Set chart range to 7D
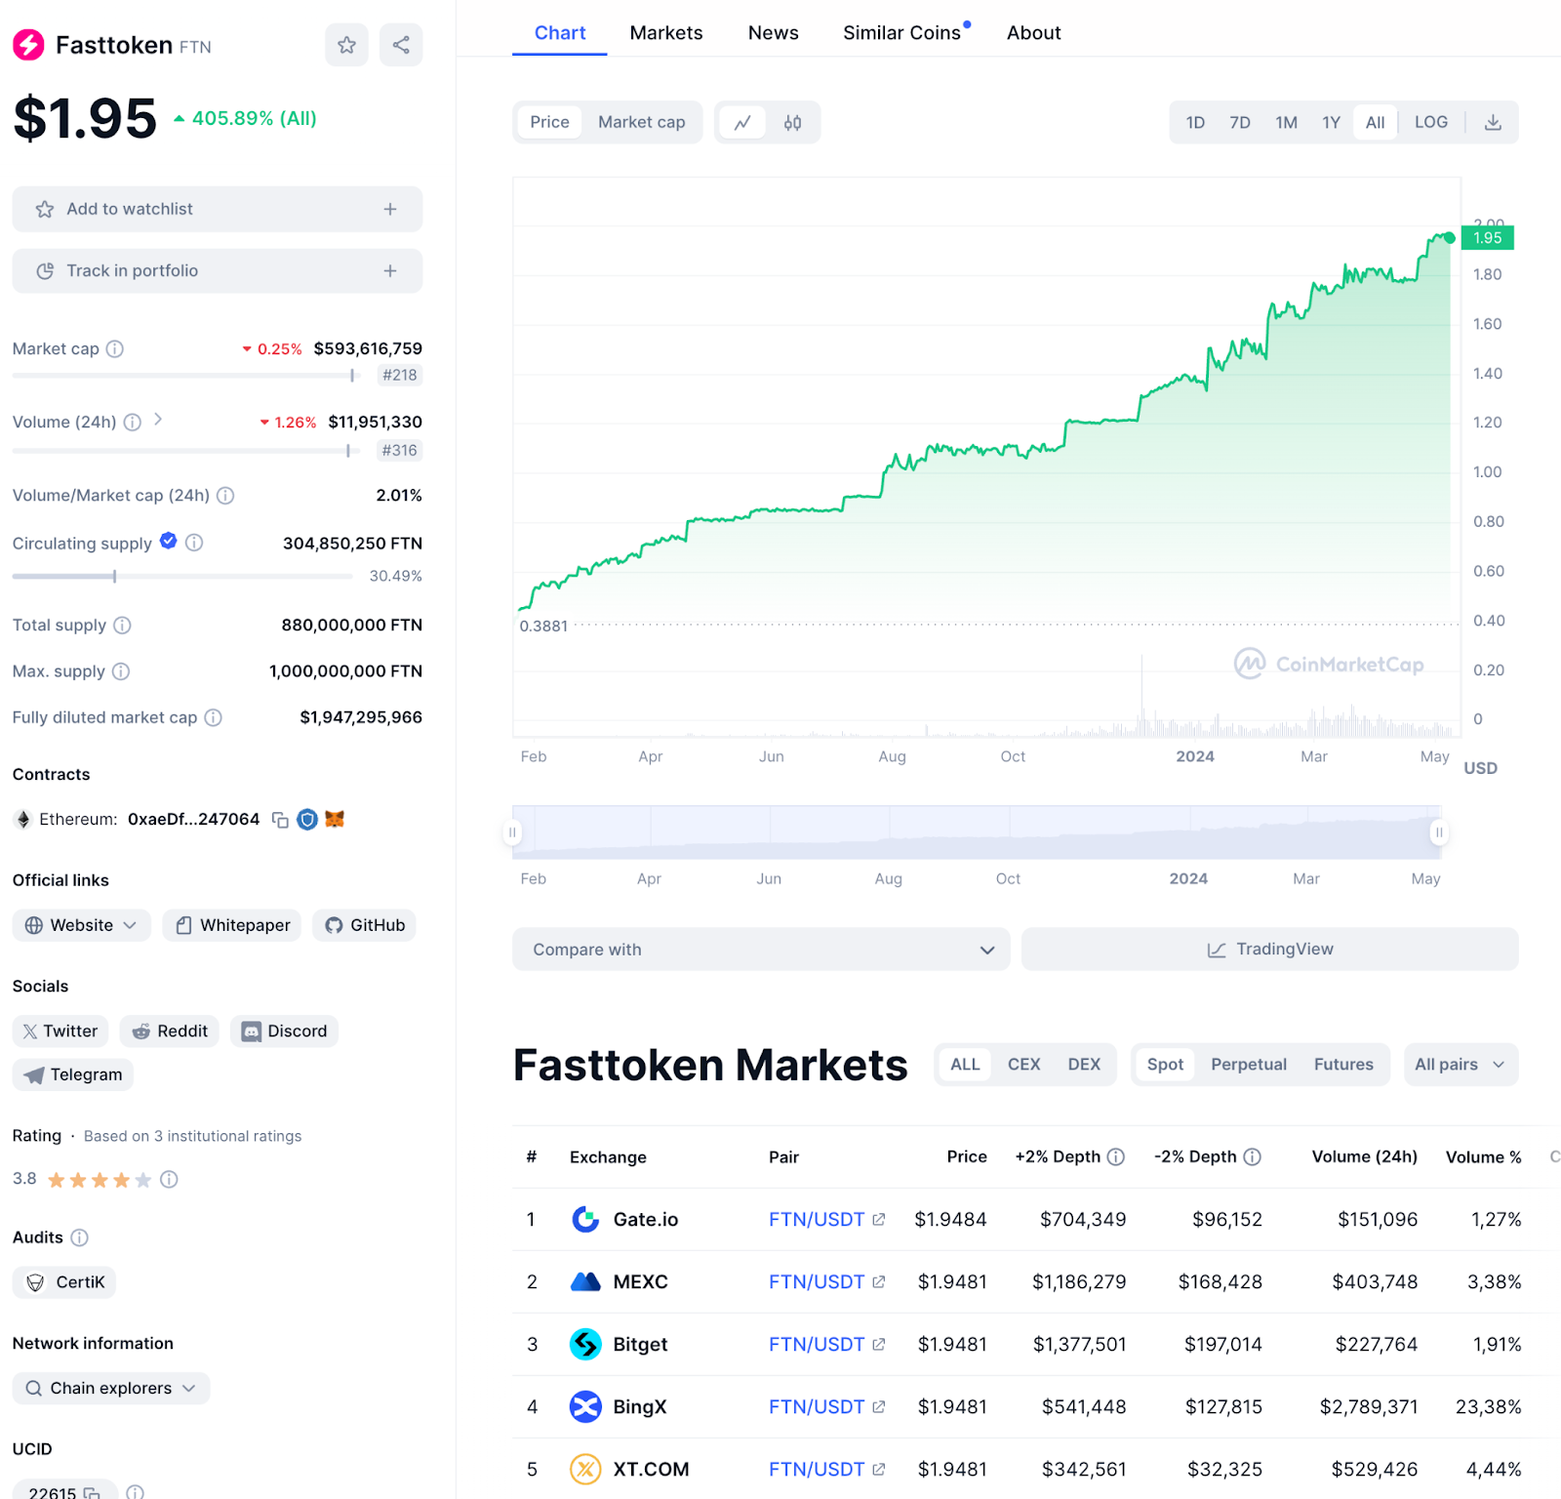1561x1499 pixels. [1240, 123]
